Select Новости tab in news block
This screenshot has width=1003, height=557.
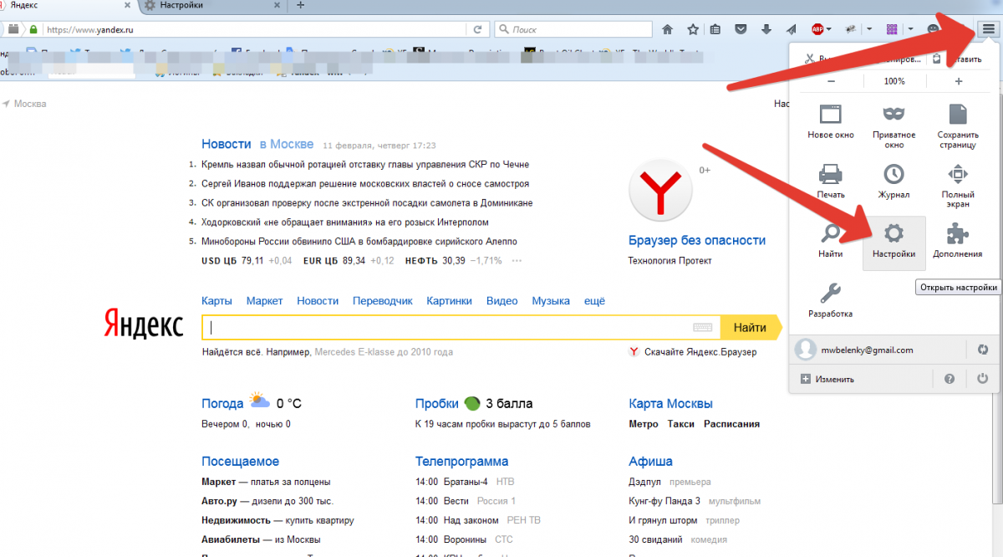[226, 144]
